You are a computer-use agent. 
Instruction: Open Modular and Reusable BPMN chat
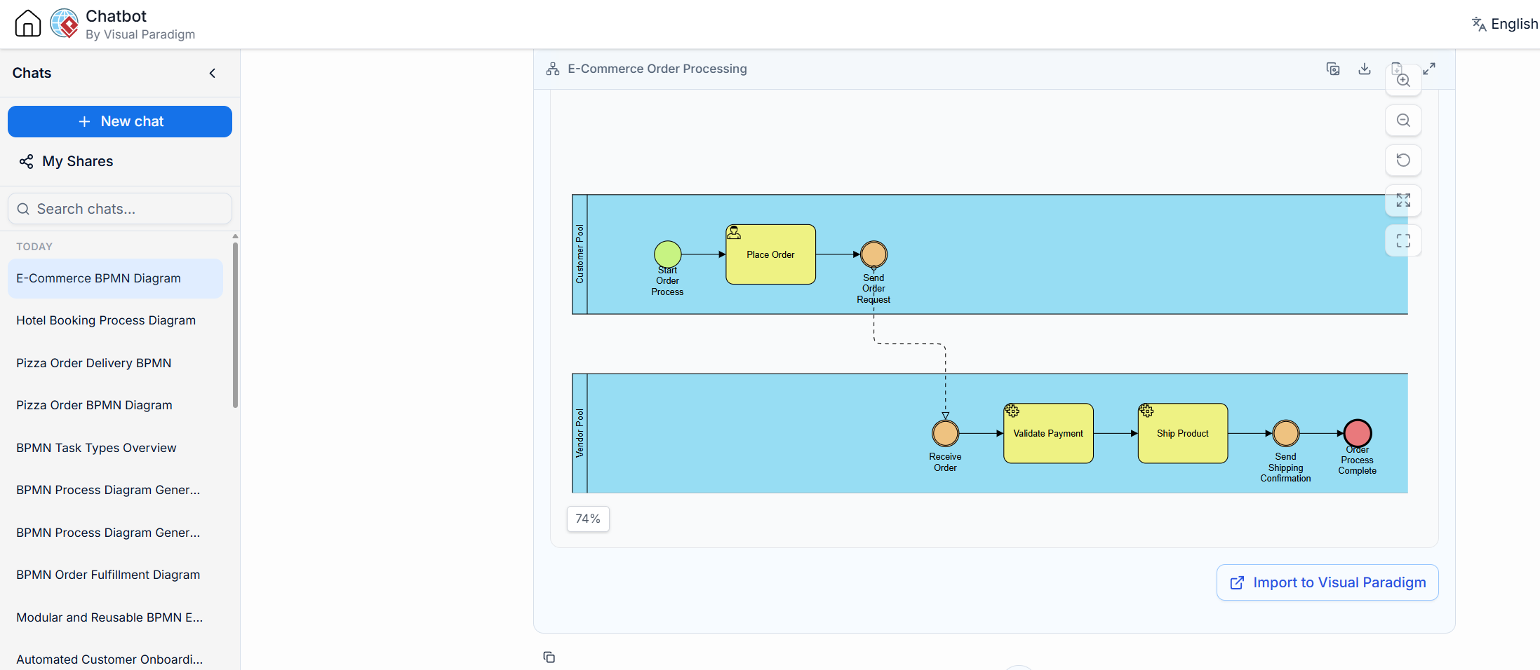click(x=115, y=617)
